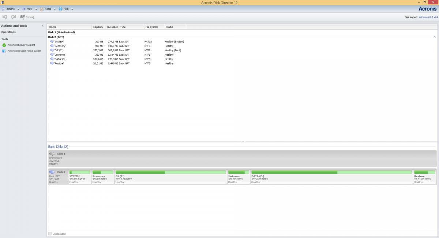Viewport: 439px width, 238px height.
Task: Click the FAT32 file system cell
Action: point(148,41)
